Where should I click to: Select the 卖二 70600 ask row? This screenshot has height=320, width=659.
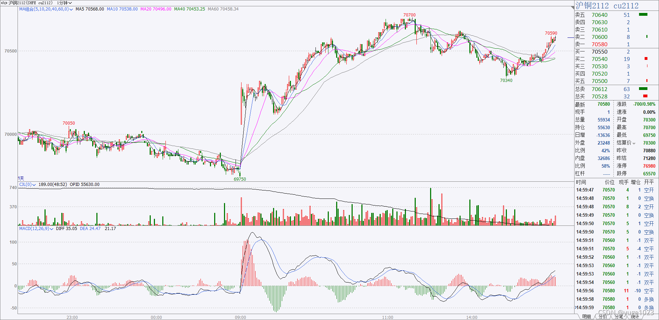coord(616,37)
